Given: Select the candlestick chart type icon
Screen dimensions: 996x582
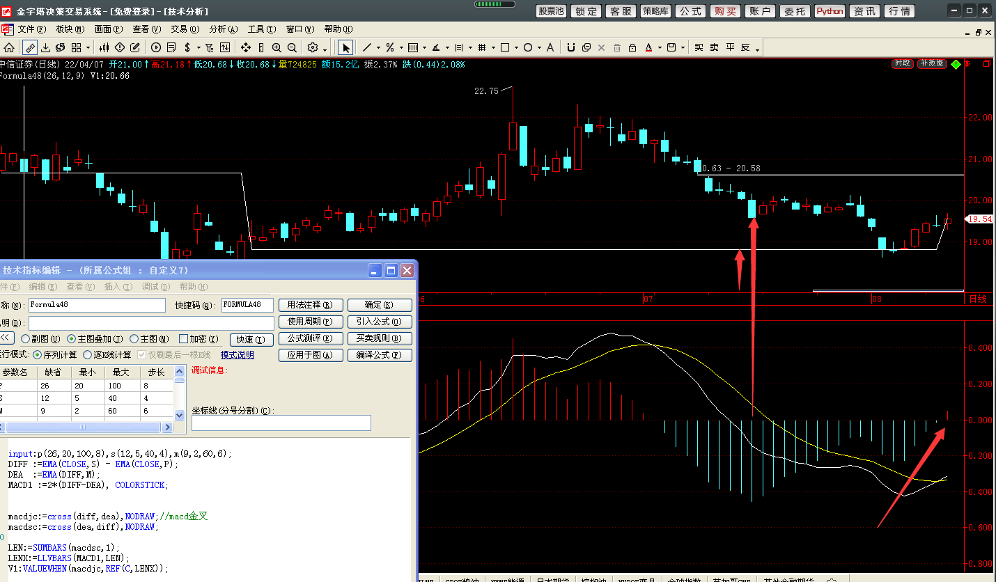Looking at the screenshot, I should tap(104, 47).
